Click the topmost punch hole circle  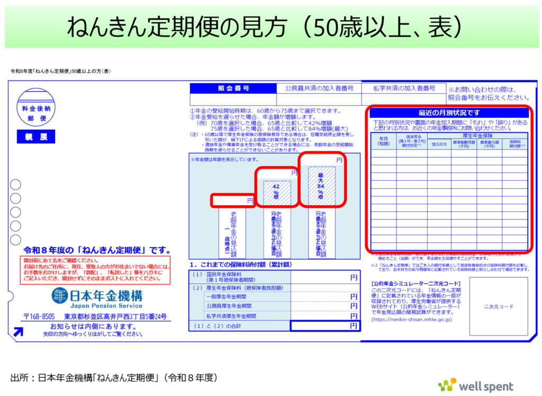[16, 185]
